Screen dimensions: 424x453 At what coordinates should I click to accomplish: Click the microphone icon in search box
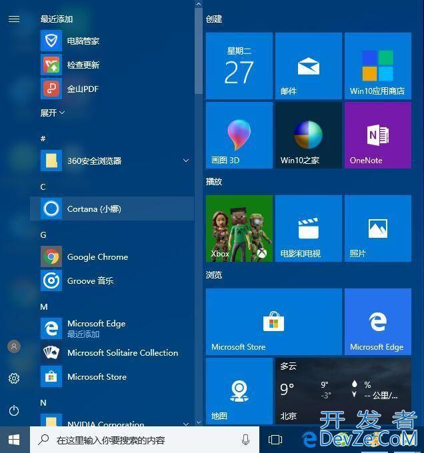pyautogui.click(x=246, y=440)
